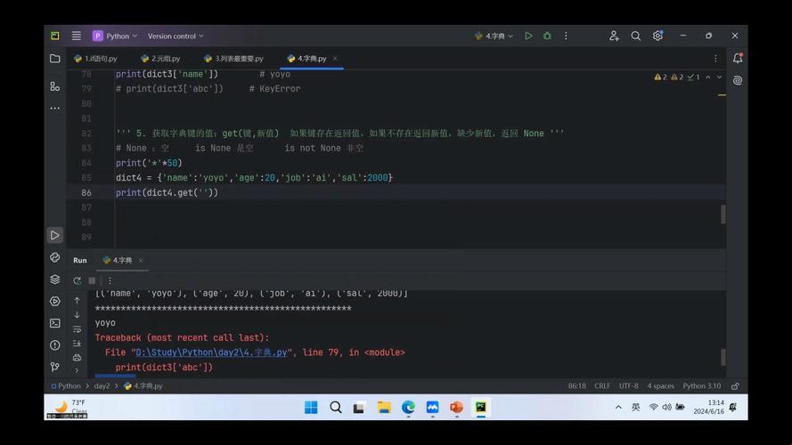Open the Notifications bell icon
This screenshot has height=445, width=792.
click(738, 58)
